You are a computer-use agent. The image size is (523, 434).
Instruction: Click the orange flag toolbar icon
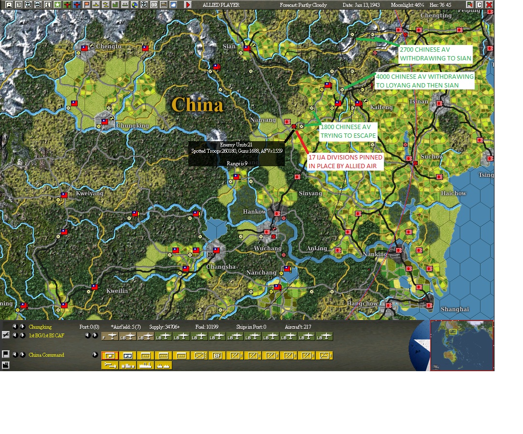click(86, 5)
